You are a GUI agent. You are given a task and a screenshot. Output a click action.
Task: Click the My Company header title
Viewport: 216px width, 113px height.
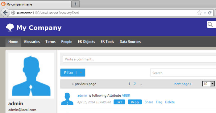coord(39,28)
